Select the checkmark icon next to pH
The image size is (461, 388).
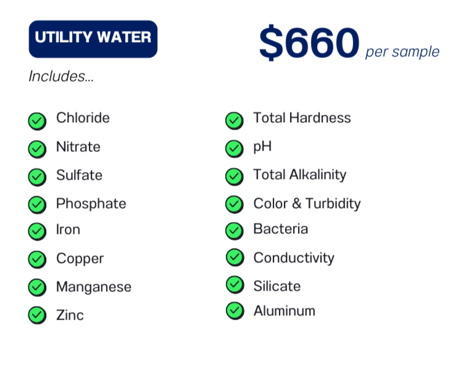(235, 149)
